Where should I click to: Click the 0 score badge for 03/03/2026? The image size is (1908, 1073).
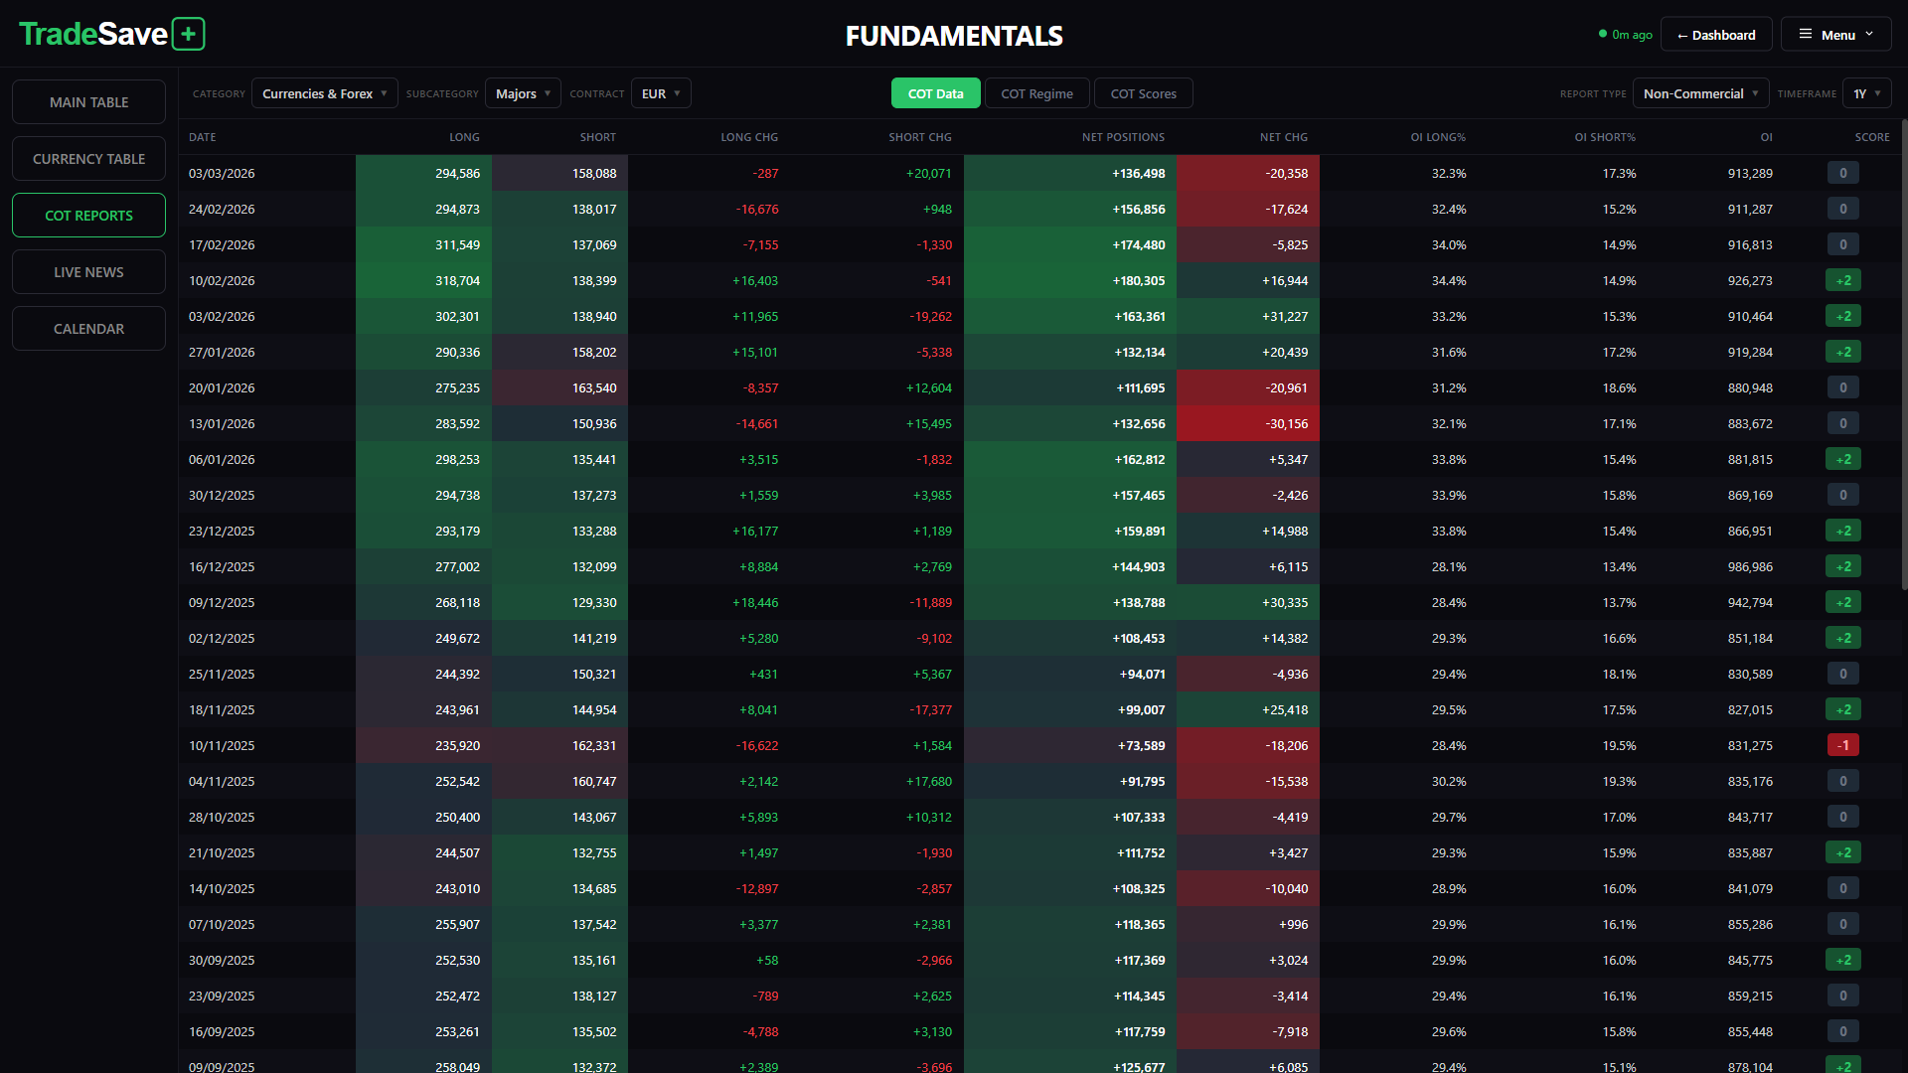(x=1842, y=174)
